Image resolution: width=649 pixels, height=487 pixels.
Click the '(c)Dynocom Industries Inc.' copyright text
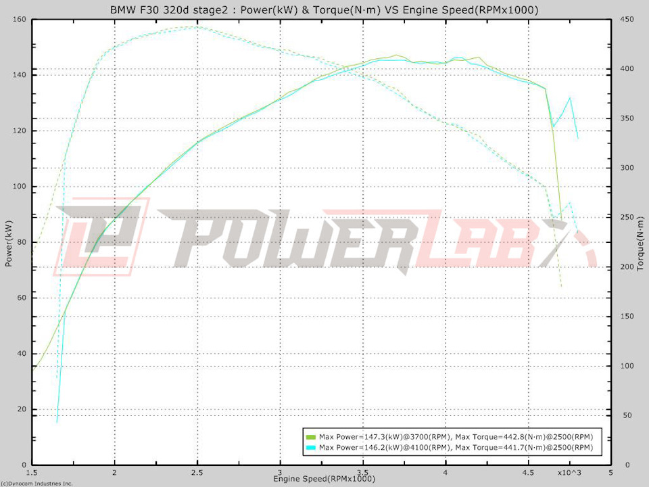[x=37, y=483]
